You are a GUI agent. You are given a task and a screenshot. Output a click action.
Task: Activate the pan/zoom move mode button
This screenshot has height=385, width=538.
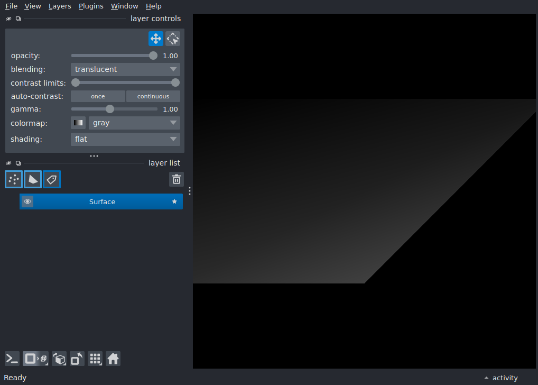[156, 39]
